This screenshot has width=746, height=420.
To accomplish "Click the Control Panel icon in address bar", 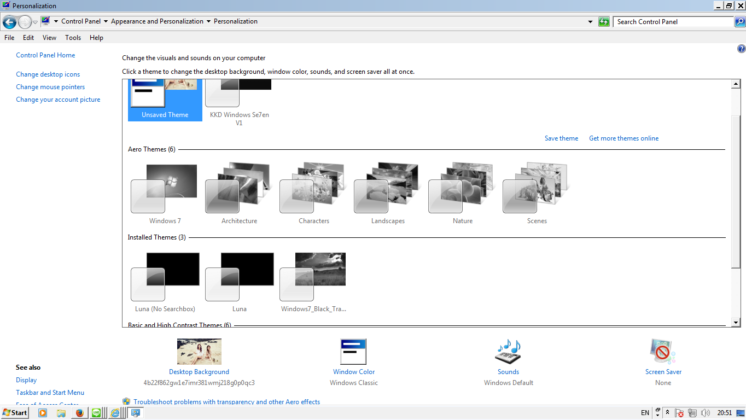I will click(x=45, y=21).
